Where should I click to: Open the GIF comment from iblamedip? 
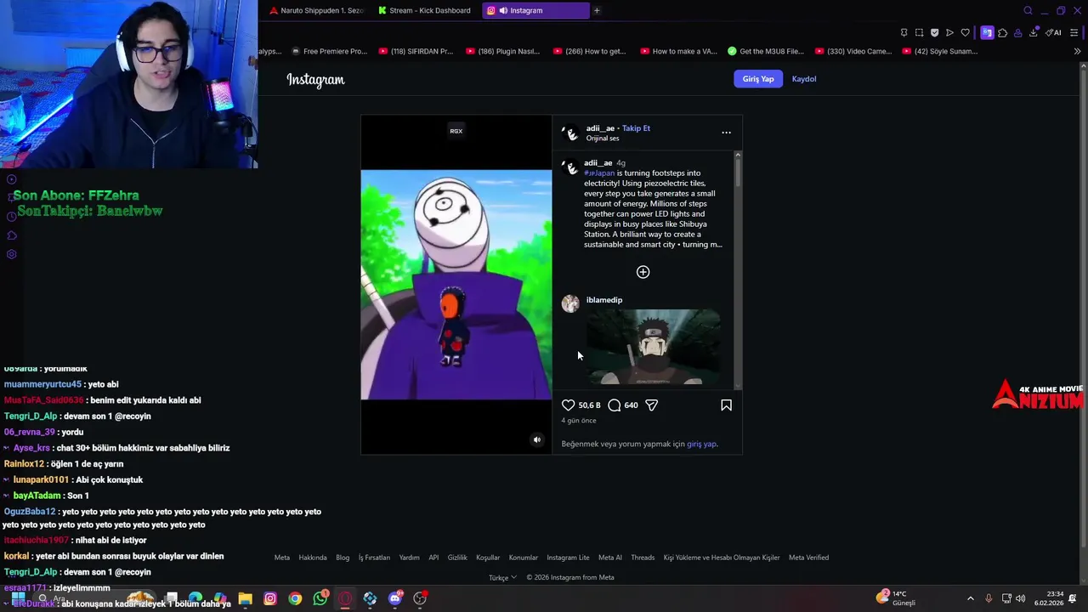pos(653,347)
